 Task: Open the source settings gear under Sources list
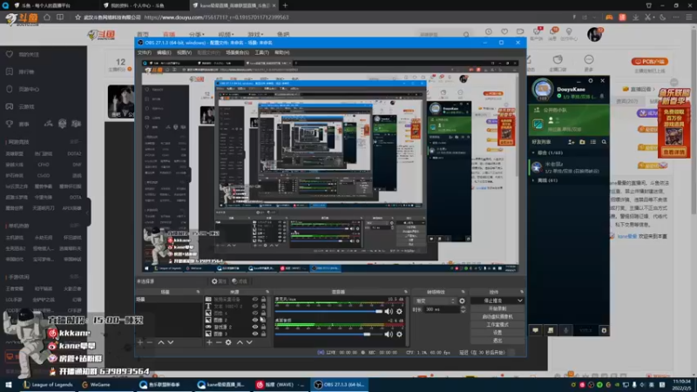228,342
